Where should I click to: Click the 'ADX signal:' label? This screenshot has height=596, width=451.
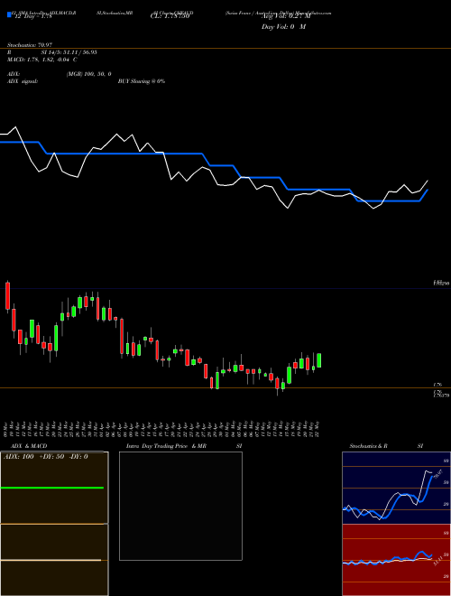23,81
